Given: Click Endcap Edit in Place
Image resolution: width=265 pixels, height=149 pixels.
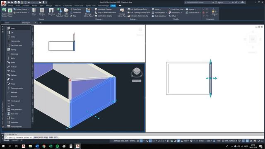Looking at the screenshot, I should tap(122, 12).
